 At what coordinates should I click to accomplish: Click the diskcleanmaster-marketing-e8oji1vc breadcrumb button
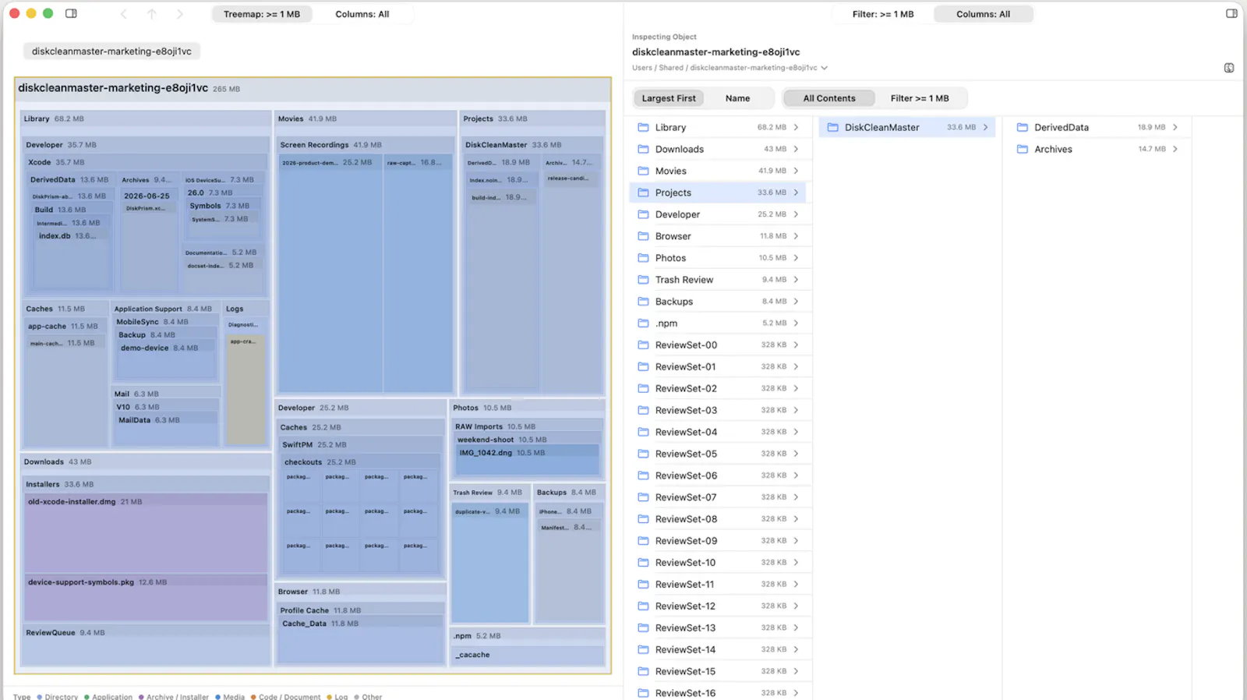click(111, 51)
